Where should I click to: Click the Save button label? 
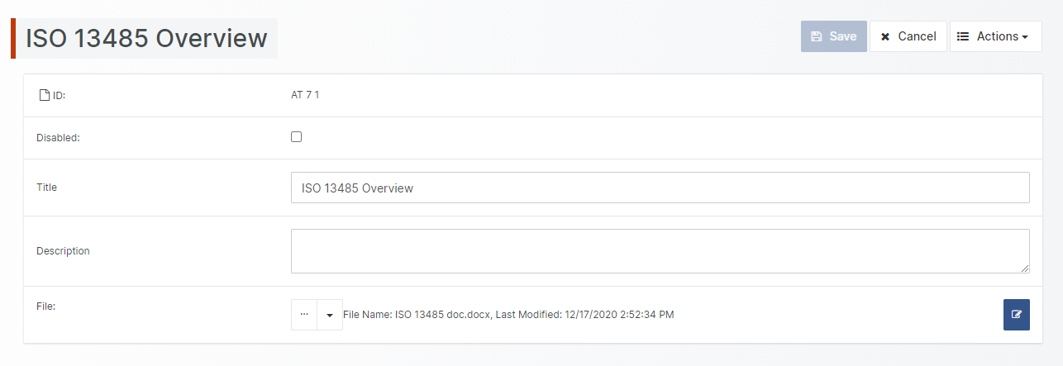(843, 36)
